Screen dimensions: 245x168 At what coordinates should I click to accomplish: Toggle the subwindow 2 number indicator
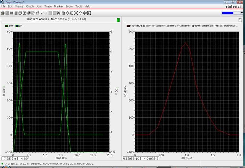tap(240, 20)
